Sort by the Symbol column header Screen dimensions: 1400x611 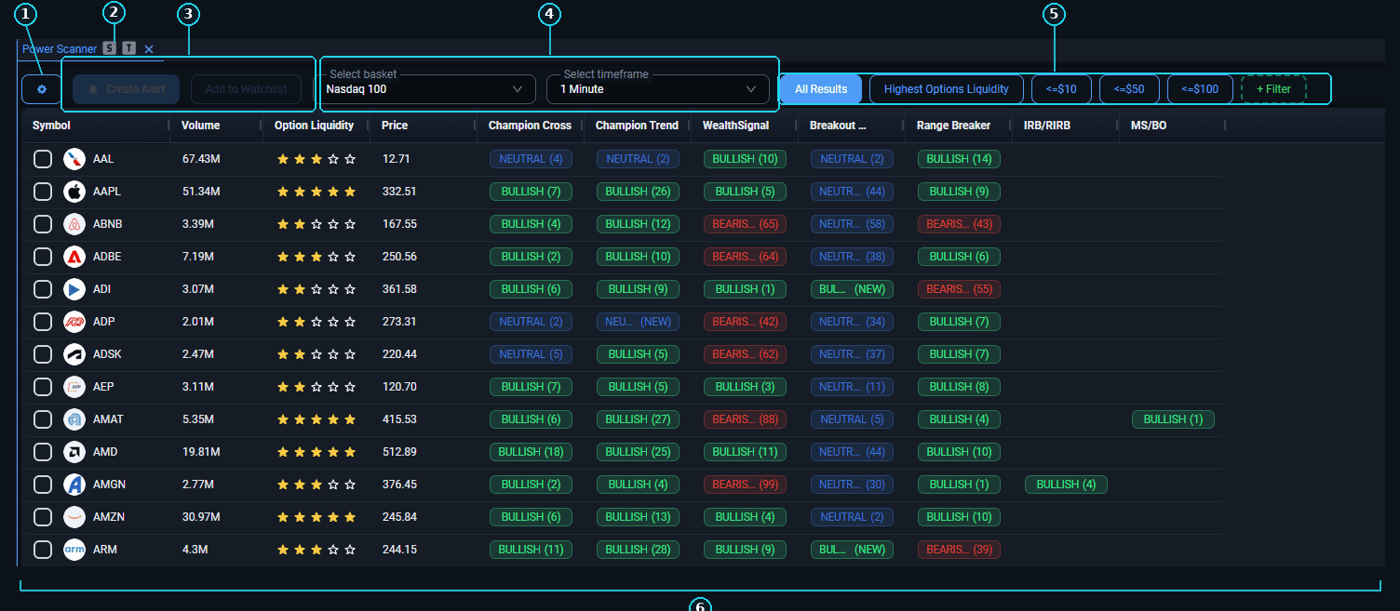click(x=51, y=126)
